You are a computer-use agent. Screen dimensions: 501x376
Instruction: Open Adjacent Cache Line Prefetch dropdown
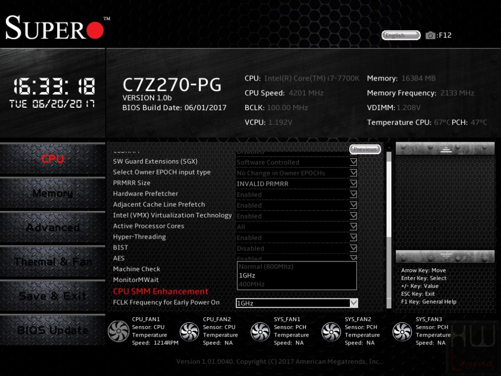296,205
